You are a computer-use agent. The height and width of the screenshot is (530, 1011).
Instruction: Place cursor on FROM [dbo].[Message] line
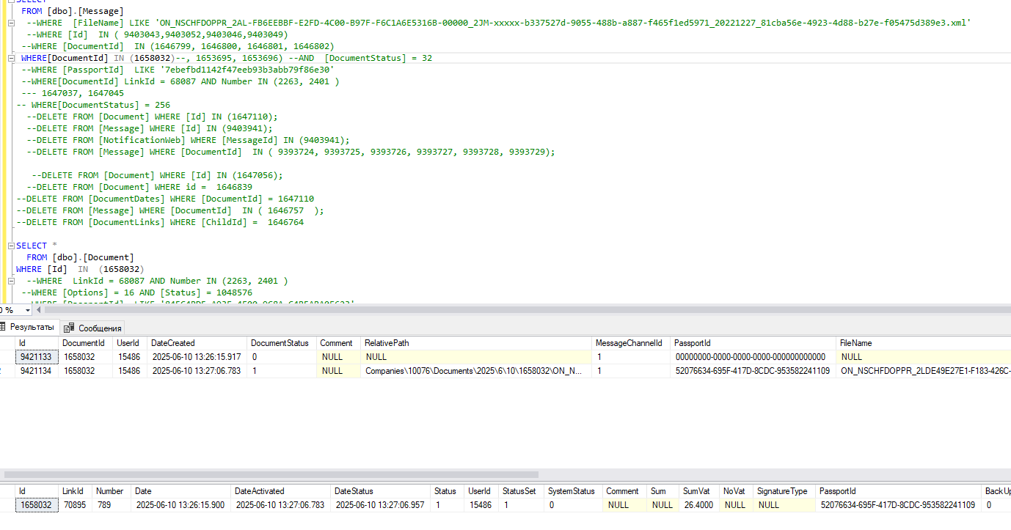pos(72,11)
